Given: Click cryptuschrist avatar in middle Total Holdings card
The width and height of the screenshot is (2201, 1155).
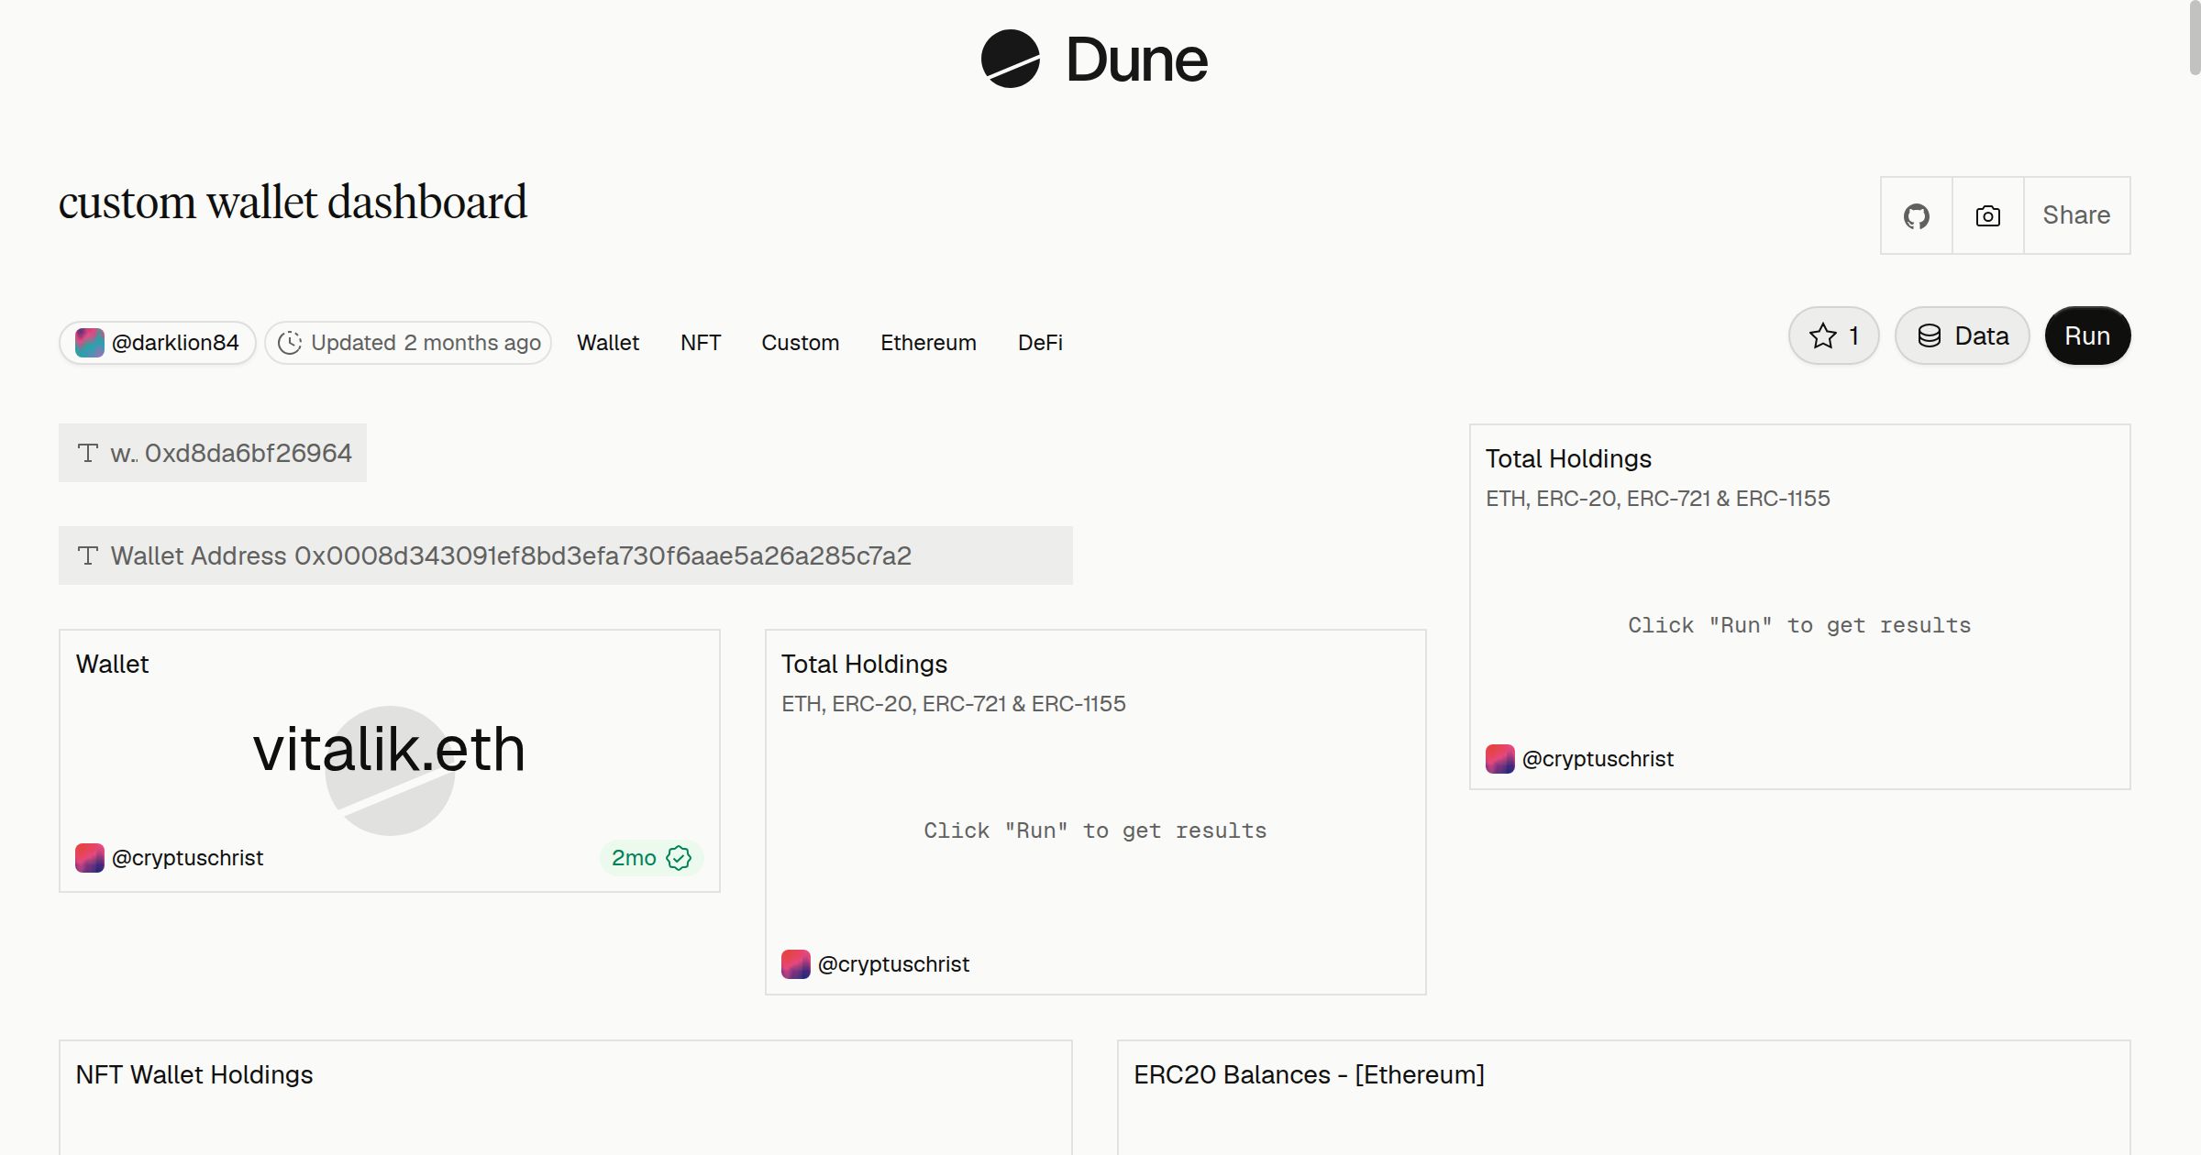Looking at the screenshot, I should (795, 964).
